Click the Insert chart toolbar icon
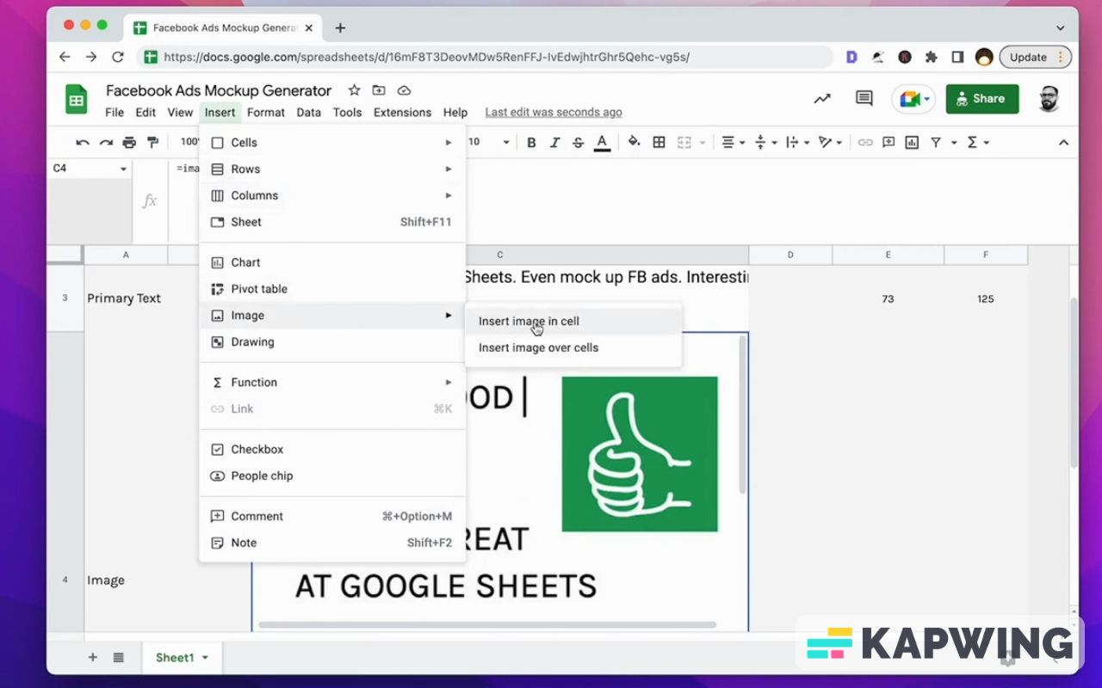Viewport: 1102px width, 688px height. tap(912, 143)
